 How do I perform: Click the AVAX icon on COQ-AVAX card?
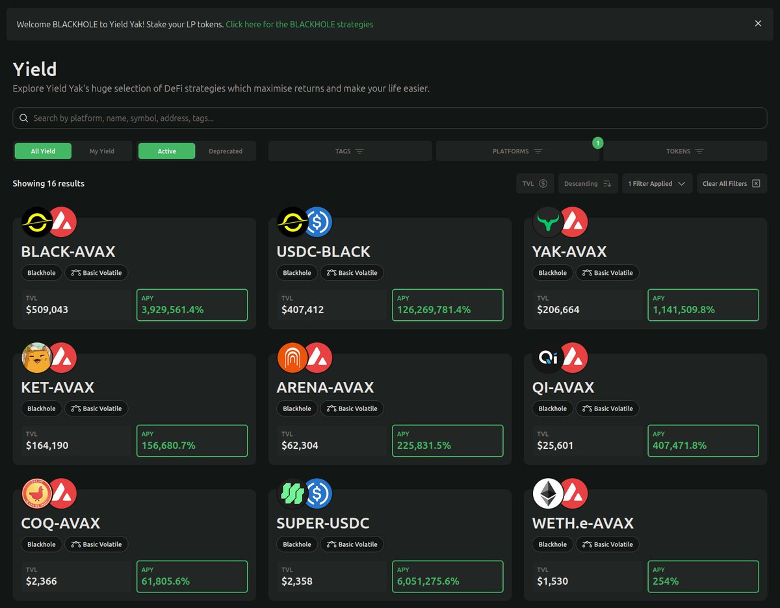click(63, 494)
